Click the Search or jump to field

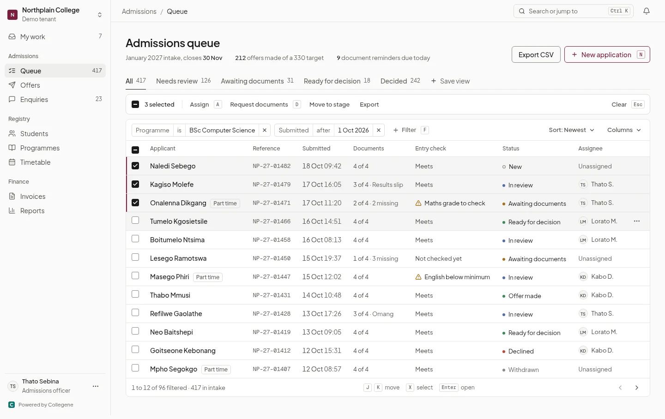[x=574, y=11]
